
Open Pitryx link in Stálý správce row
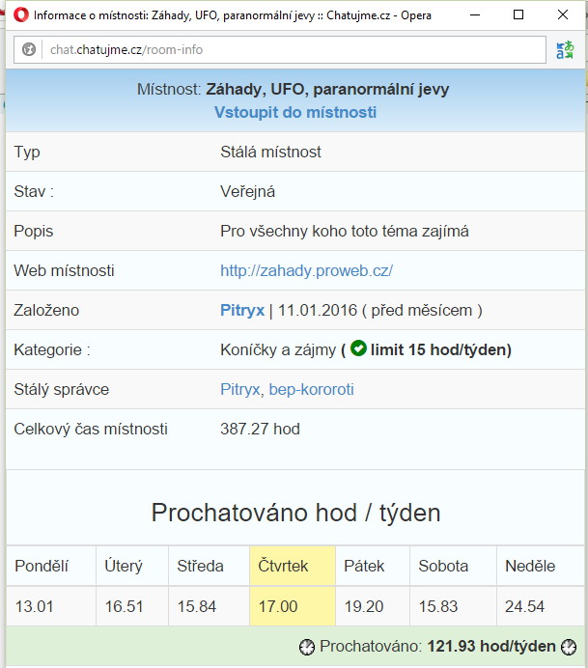coord(239,389)
